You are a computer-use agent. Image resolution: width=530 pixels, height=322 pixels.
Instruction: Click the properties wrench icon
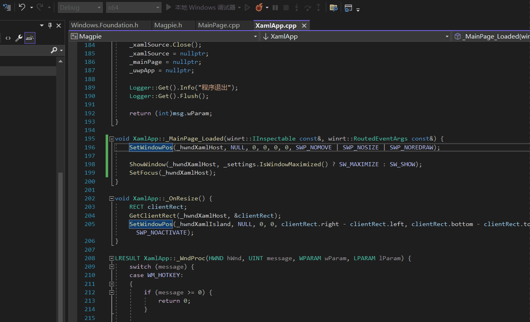[x=19, y=38]
